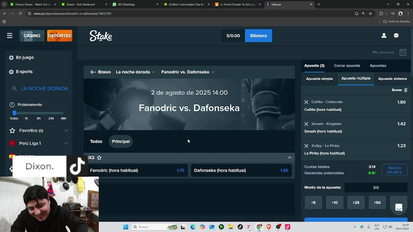Click the Perú Liga 1 crest icon
This screenshot has width=413, height=232.
pos(12,143)
